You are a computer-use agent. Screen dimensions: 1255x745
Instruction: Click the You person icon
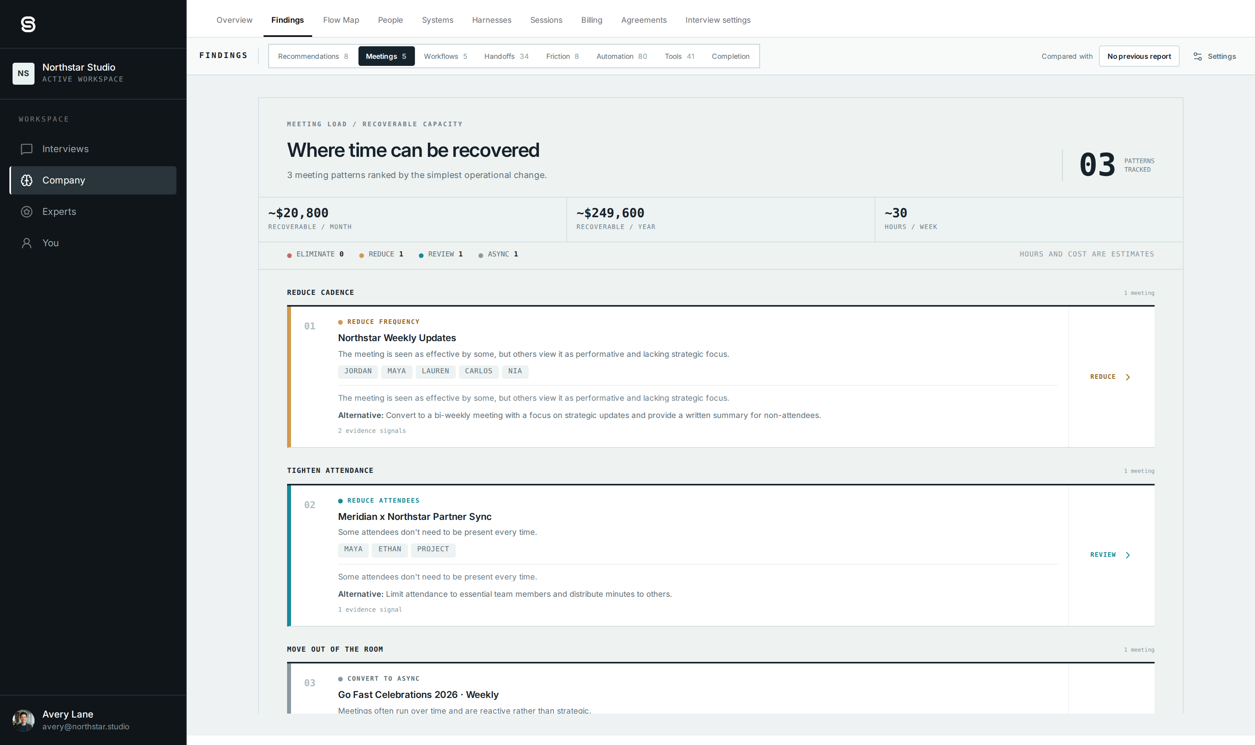27,243
